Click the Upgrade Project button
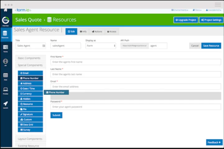The height and width of the screenshot is (149, 224). [x=186, y=20]
